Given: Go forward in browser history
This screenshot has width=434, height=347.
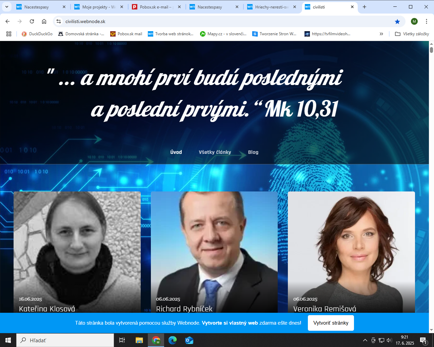Looking at the screenshot, I should coord(20,21).
